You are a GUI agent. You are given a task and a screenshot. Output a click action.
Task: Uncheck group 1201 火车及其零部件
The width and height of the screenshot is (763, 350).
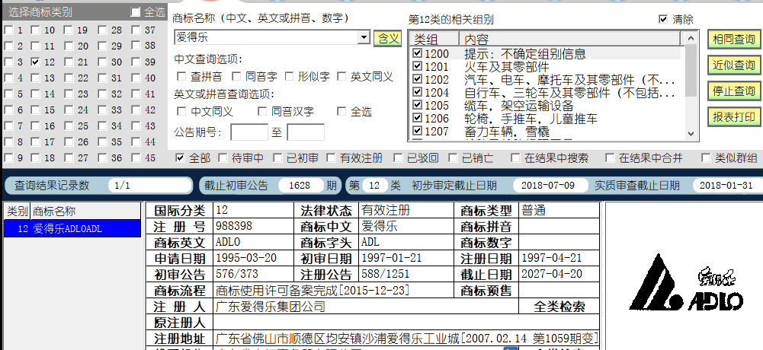pos(417,66)
